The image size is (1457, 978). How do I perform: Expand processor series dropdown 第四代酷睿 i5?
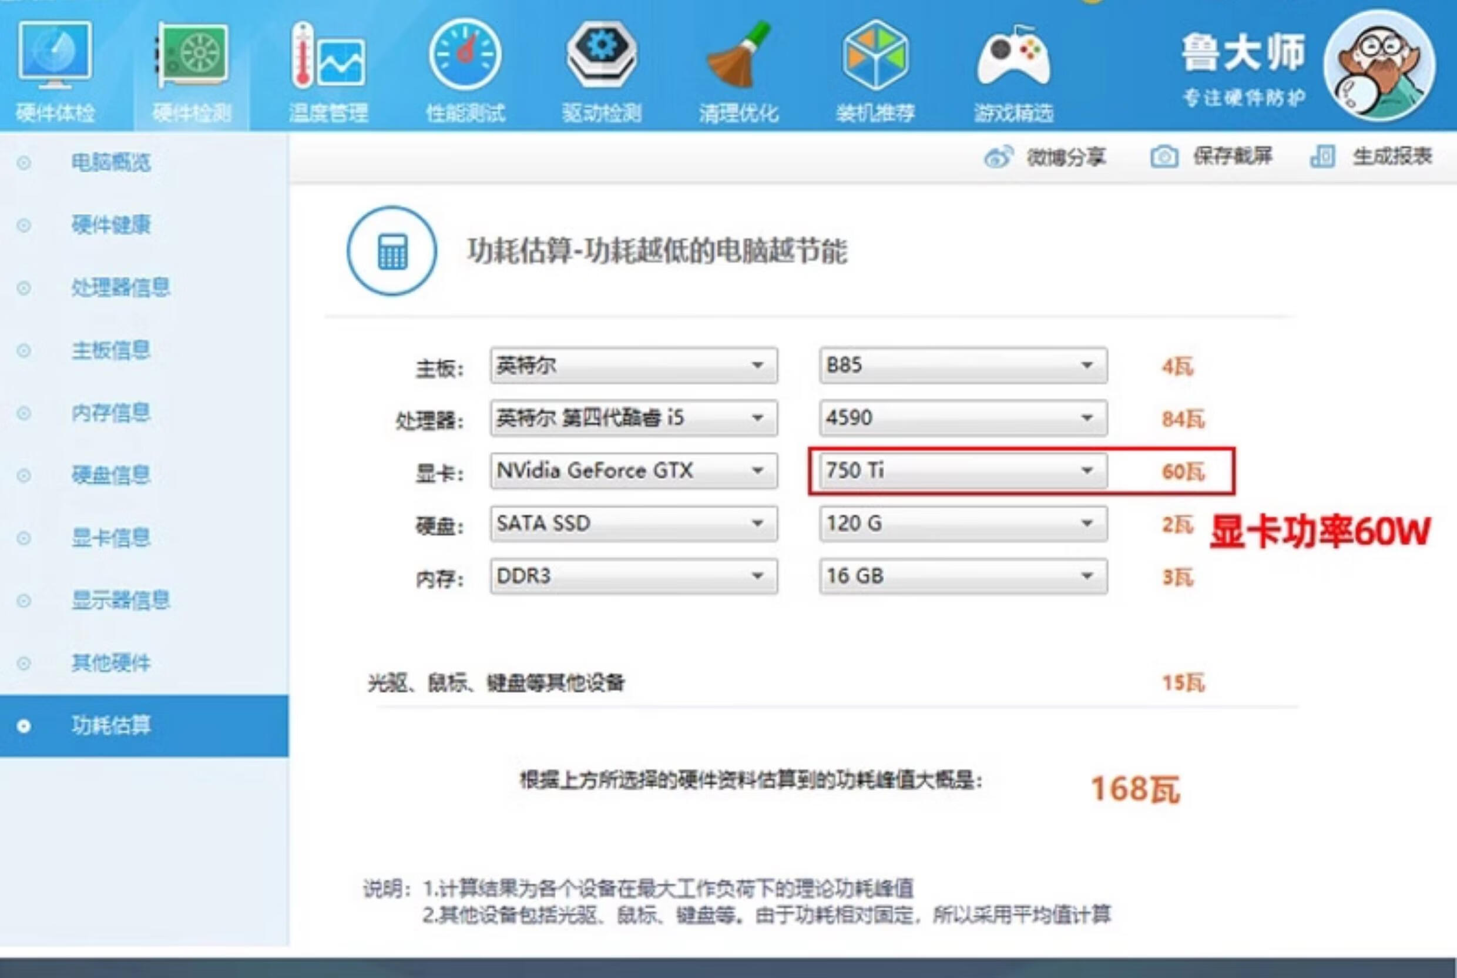[633, 417]
